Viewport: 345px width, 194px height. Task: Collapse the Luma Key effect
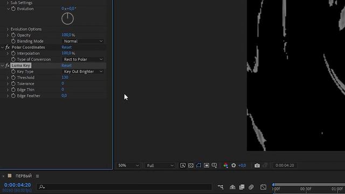[2, 66]
